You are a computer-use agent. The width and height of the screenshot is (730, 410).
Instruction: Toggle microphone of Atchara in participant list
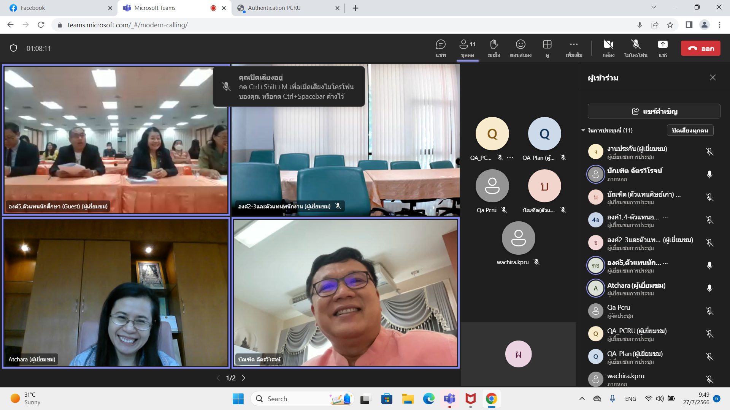pos(709,288)
